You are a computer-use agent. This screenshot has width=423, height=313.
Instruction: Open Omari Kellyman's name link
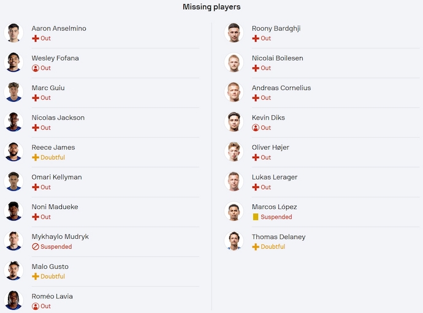[56, 177]
